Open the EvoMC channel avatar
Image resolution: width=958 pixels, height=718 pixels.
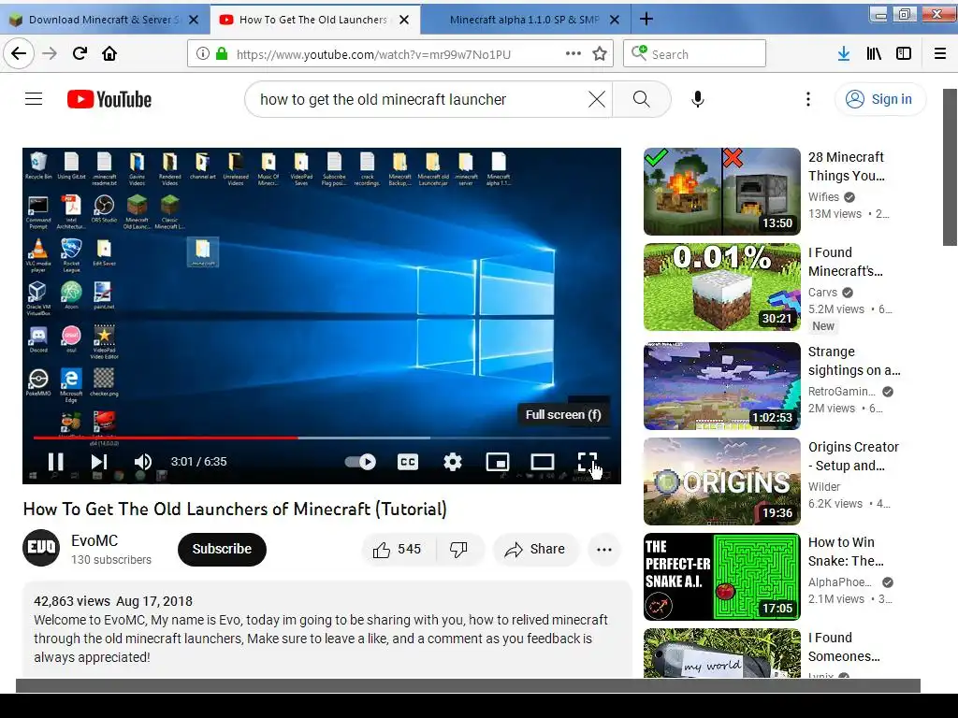(41, 548)
